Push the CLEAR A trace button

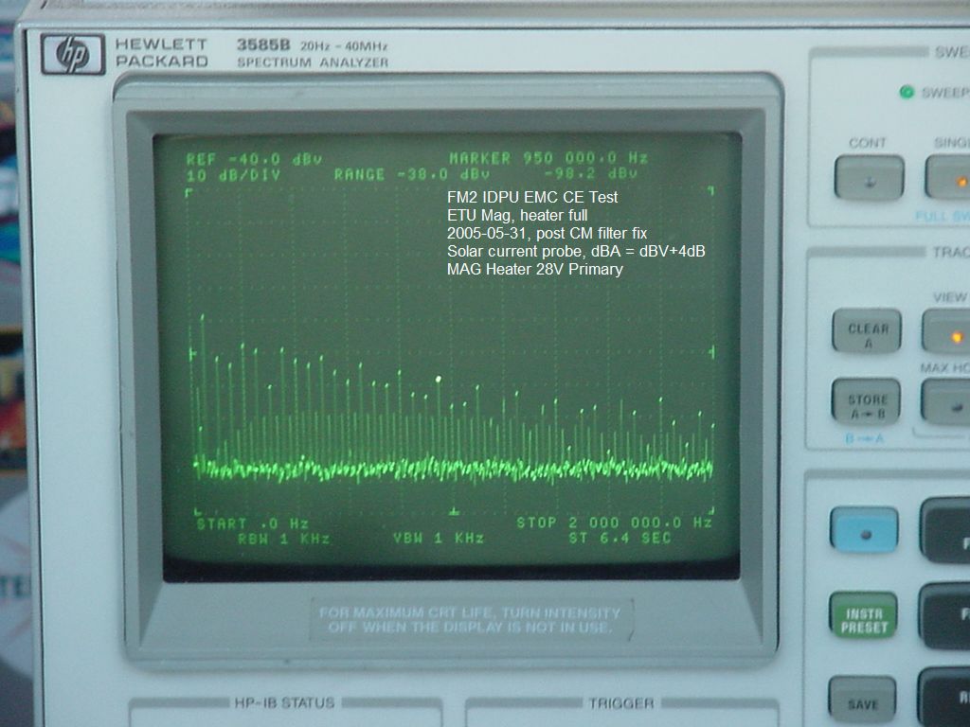coord(868,331)
